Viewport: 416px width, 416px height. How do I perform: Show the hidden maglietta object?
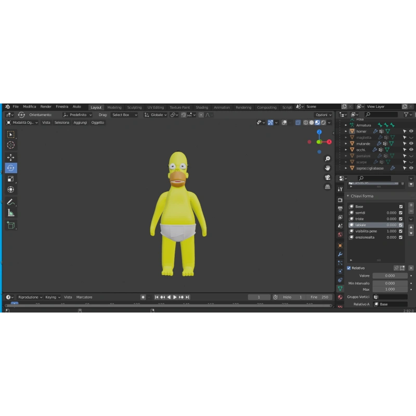pos(411,137)
